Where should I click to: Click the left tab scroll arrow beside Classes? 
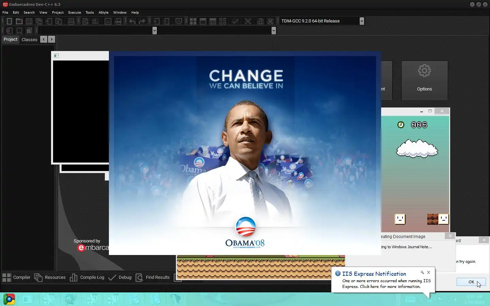tap(44, 39)
